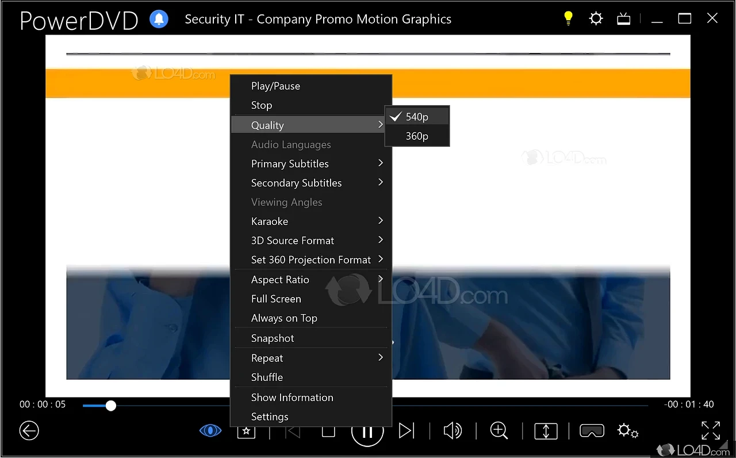
Task: Pause the video with the pause button
Action: 367,432
